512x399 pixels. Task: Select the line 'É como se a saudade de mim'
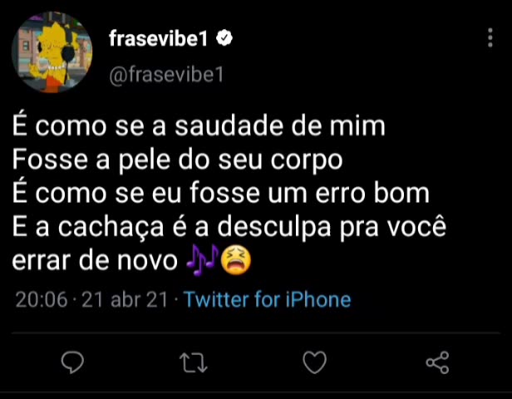(199, 126)
